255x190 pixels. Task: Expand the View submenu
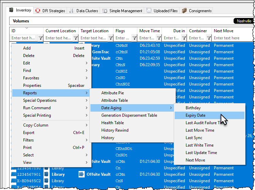tap(51, 163)
